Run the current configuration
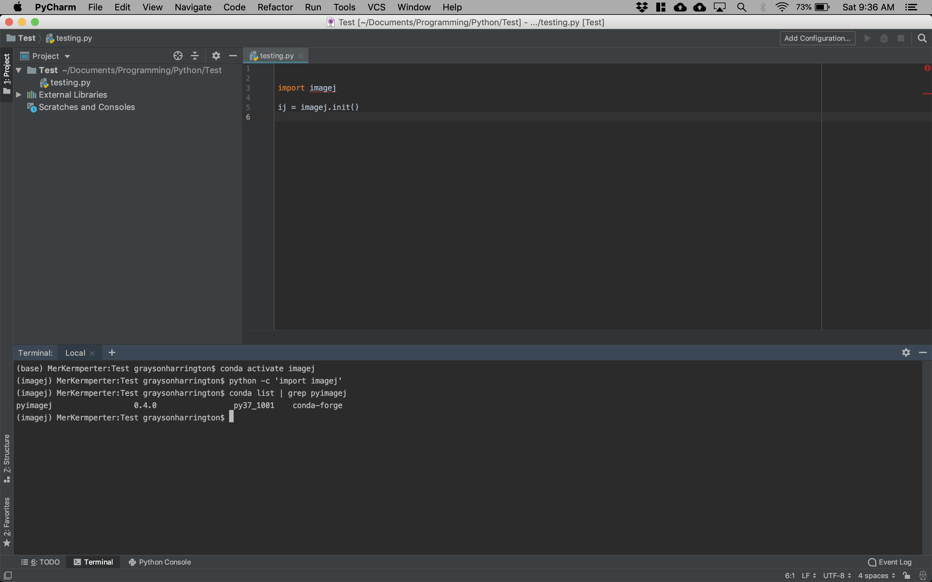Screen dimensions: 932x582 coord(868,38)
